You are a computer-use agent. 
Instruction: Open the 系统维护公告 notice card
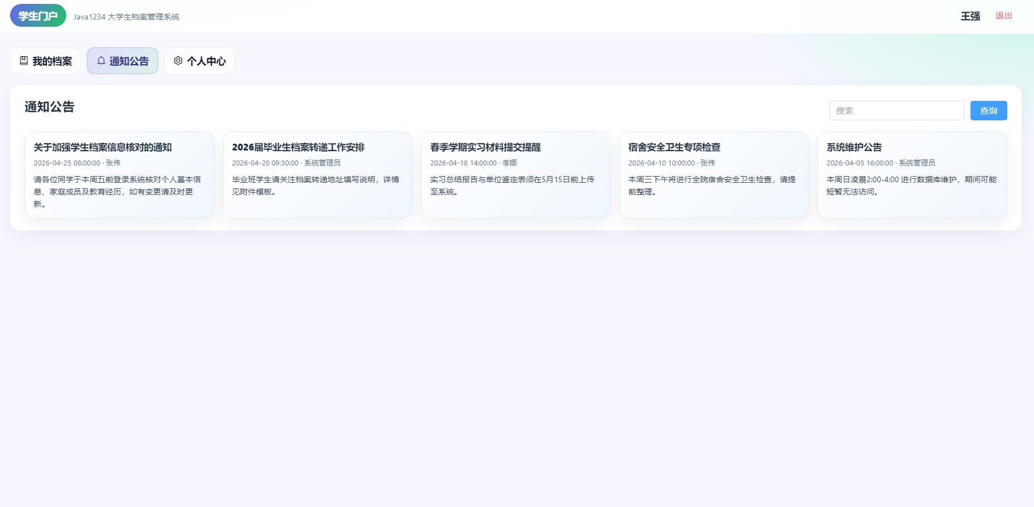(x=912, y=175)
